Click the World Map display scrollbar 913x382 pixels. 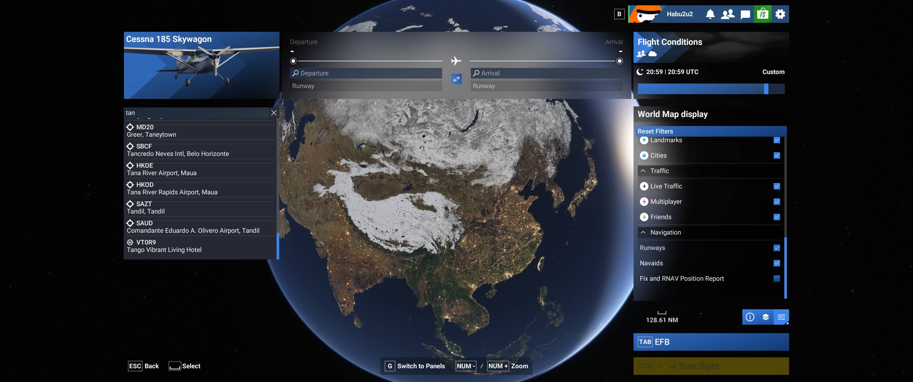coord(785,268)
